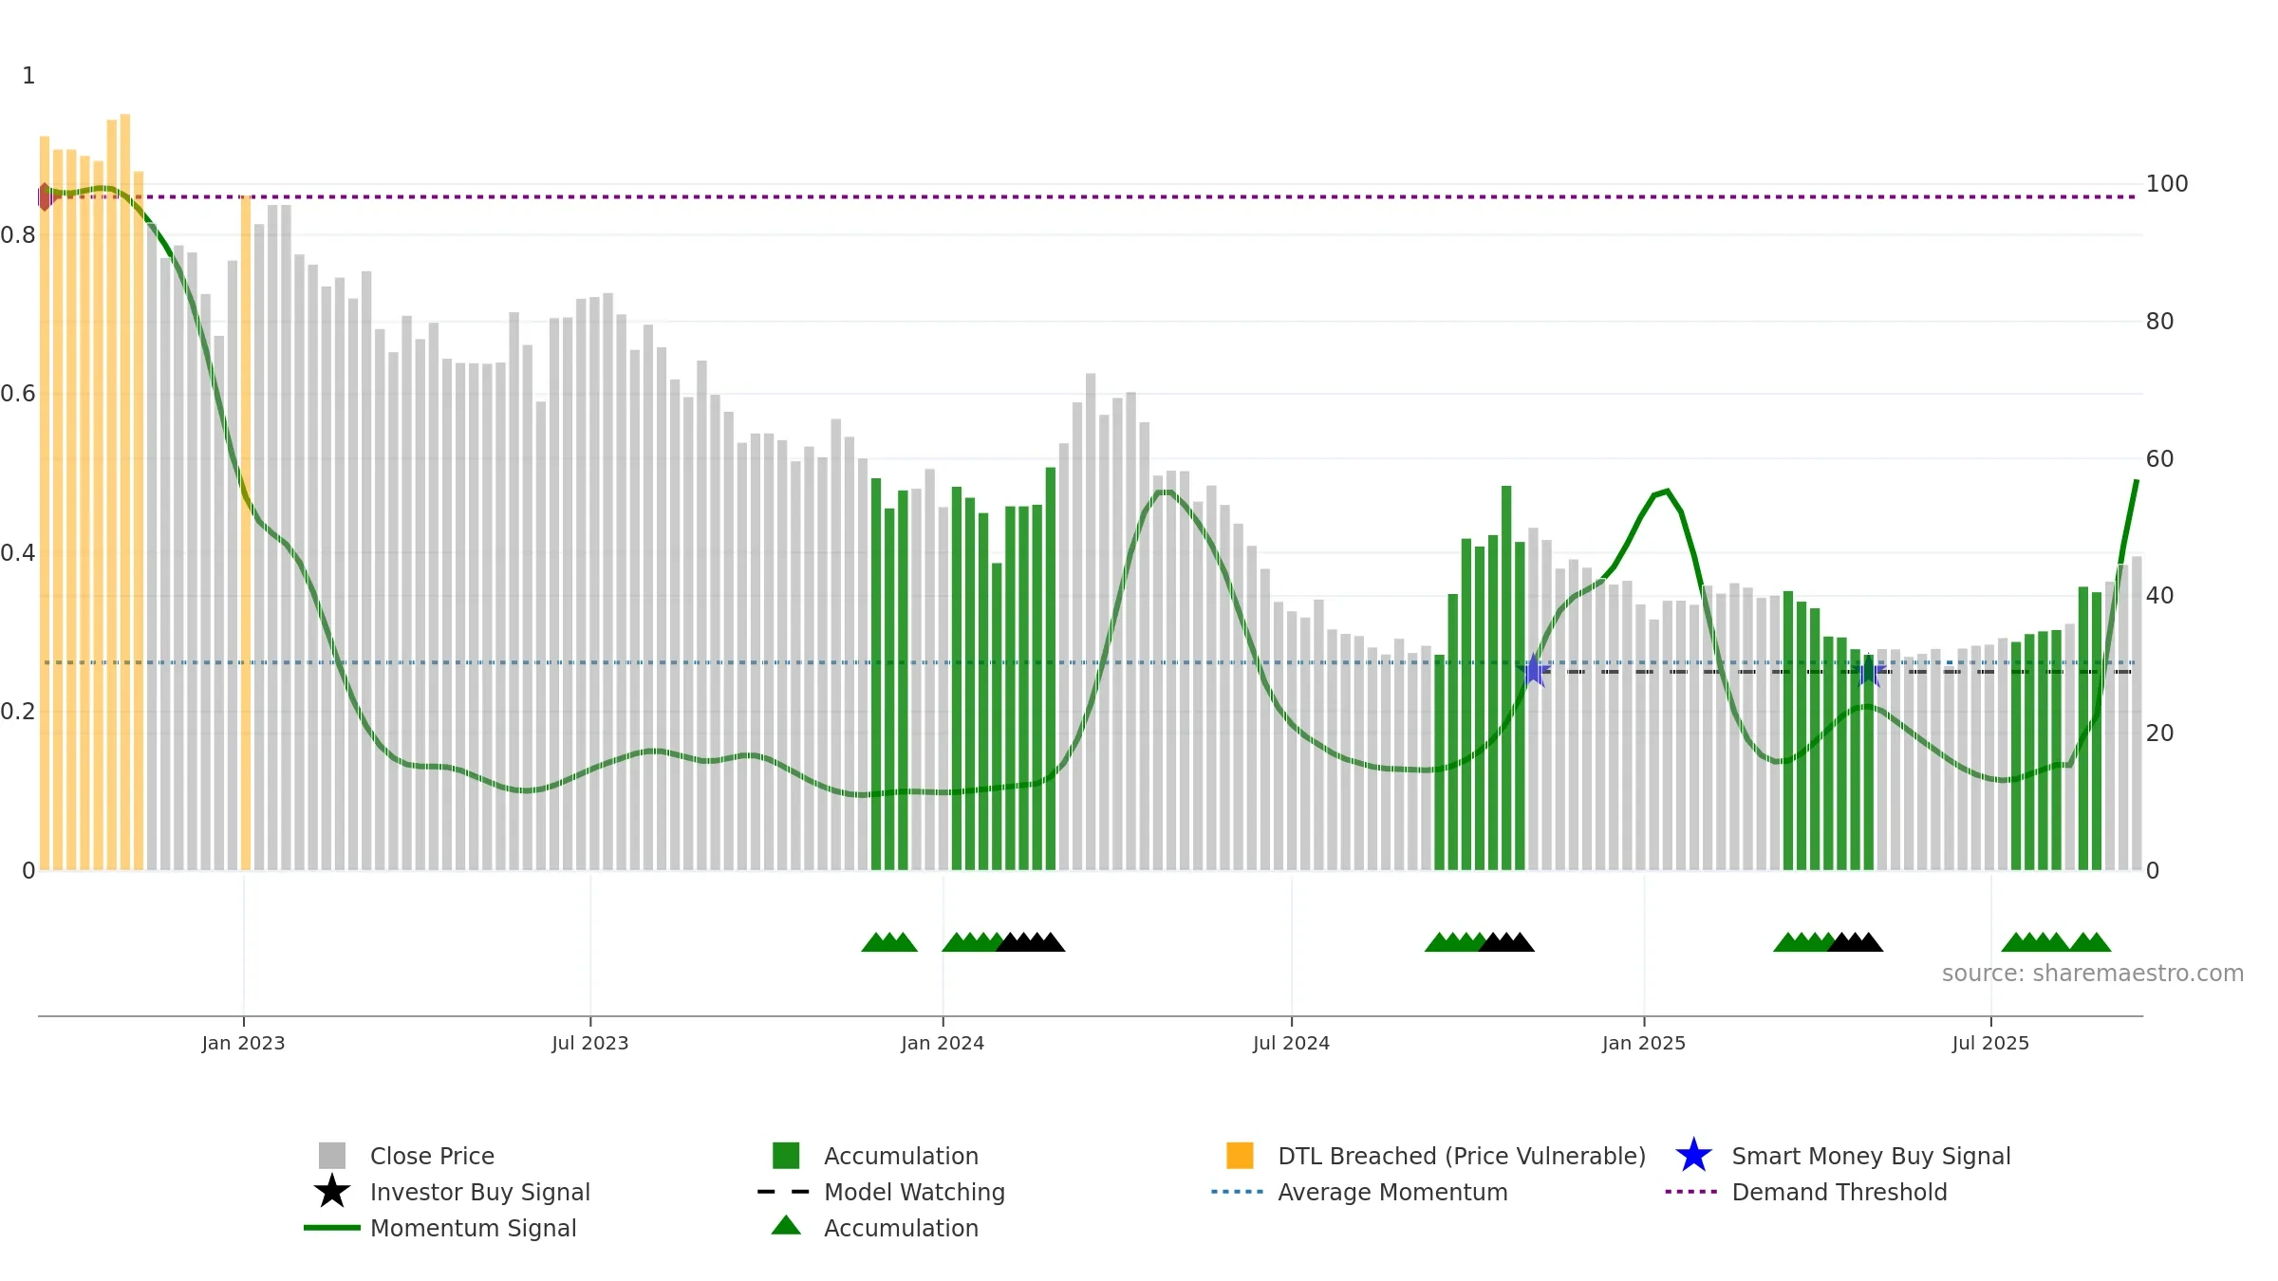
Task: Click the gray Close Price legend swatch
Action: [332, 1155]
